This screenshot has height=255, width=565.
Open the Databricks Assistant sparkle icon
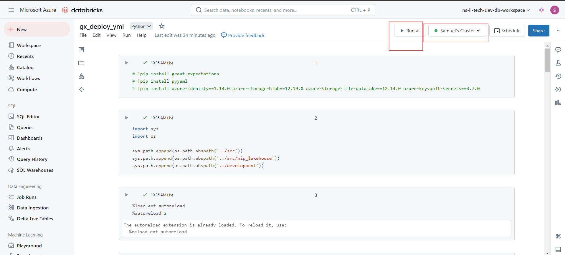pyautogui.click(x=541, y=10)
